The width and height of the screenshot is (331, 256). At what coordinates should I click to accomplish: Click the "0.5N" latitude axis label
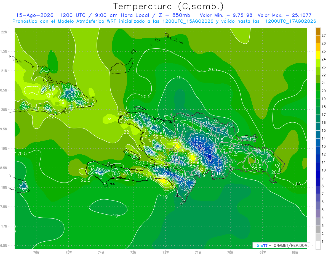[4, 90]
